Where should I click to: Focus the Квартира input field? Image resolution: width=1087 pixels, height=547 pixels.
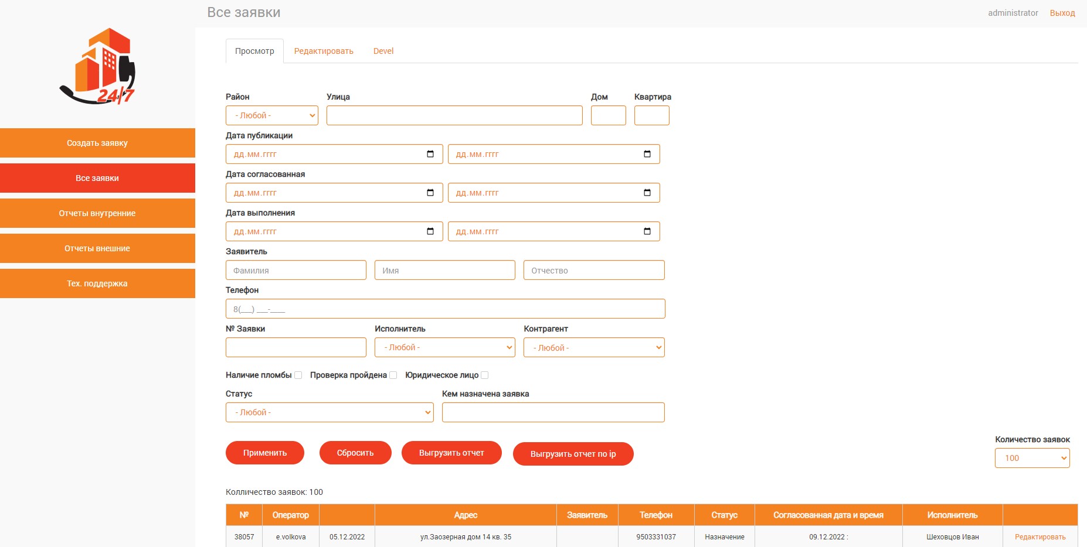[652, 115]
